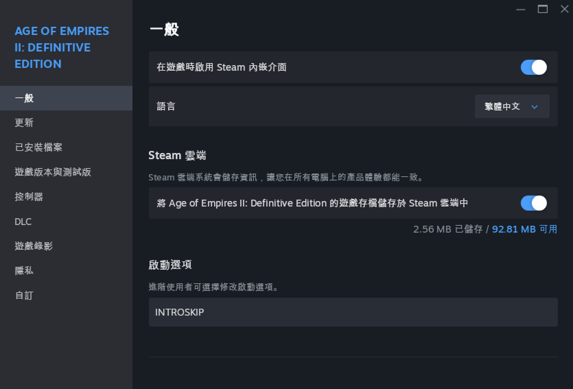Open the 更新 settings section
This screenshot has height=389, width=573.
click(66, 123)
